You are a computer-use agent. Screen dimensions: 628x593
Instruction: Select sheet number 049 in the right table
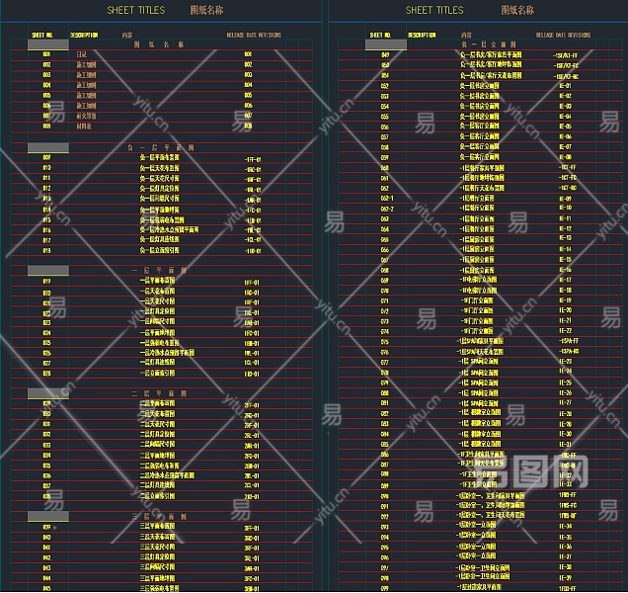385,55
